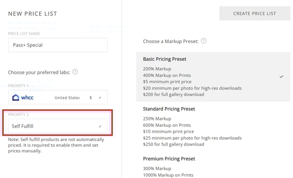Click the help icon beside preferred labs
This screenshot has height=178, width=293.
[x=75, y=72]
